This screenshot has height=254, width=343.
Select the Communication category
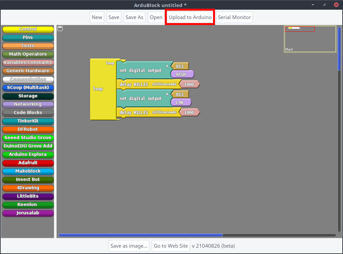(x=28, y=79)
